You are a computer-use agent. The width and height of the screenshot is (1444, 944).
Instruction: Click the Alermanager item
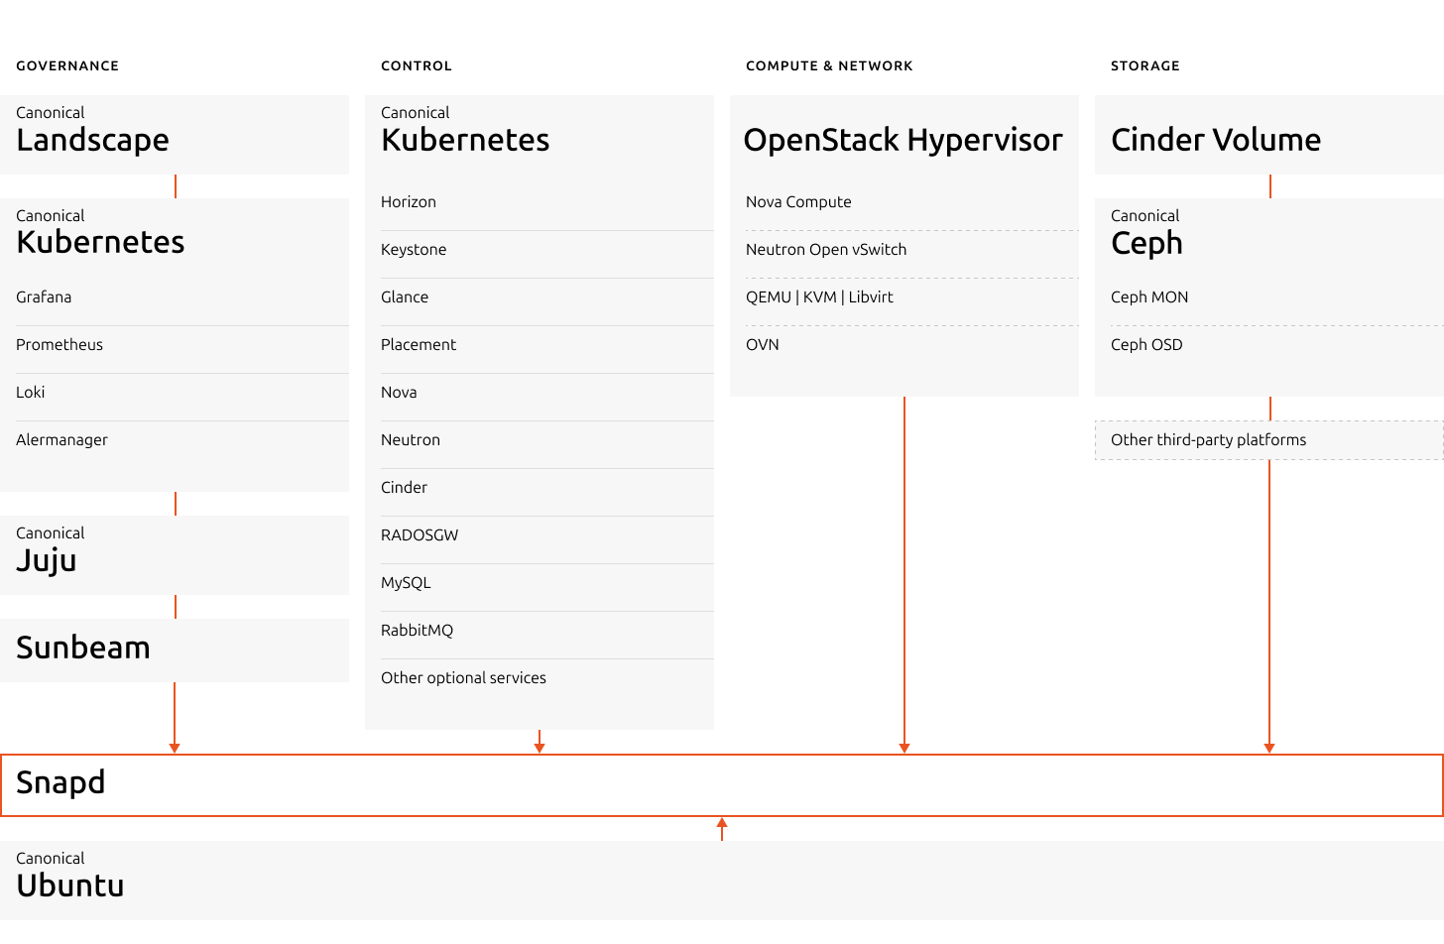click(x=61, y=440)
